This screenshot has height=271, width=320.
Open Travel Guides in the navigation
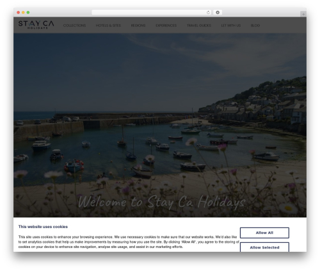pyautogui.click(x=199, y=26)
